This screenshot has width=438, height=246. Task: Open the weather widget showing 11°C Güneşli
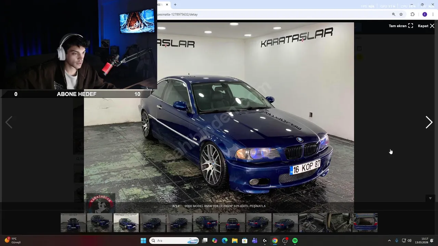(13, 241)
